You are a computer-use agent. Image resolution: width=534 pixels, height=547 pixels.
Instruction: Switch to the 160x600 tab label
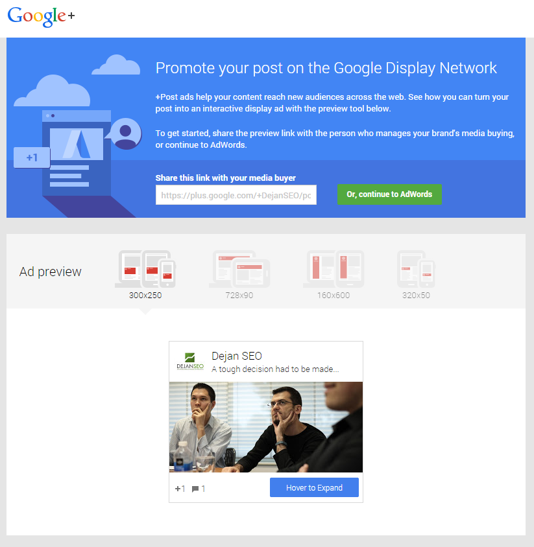pyautogui.click(x=334, y=296)
